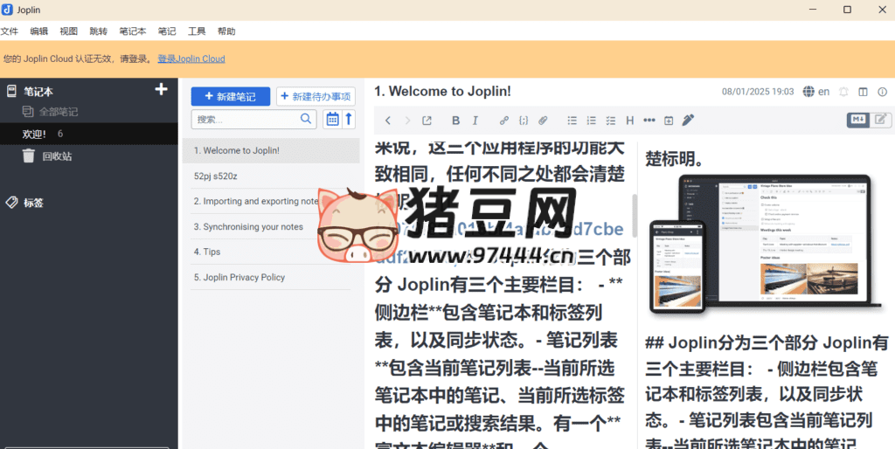The height and width of the screenshot is (449, 895).
Task: Add a new notebook with plus icon
Action: (162, 90)
